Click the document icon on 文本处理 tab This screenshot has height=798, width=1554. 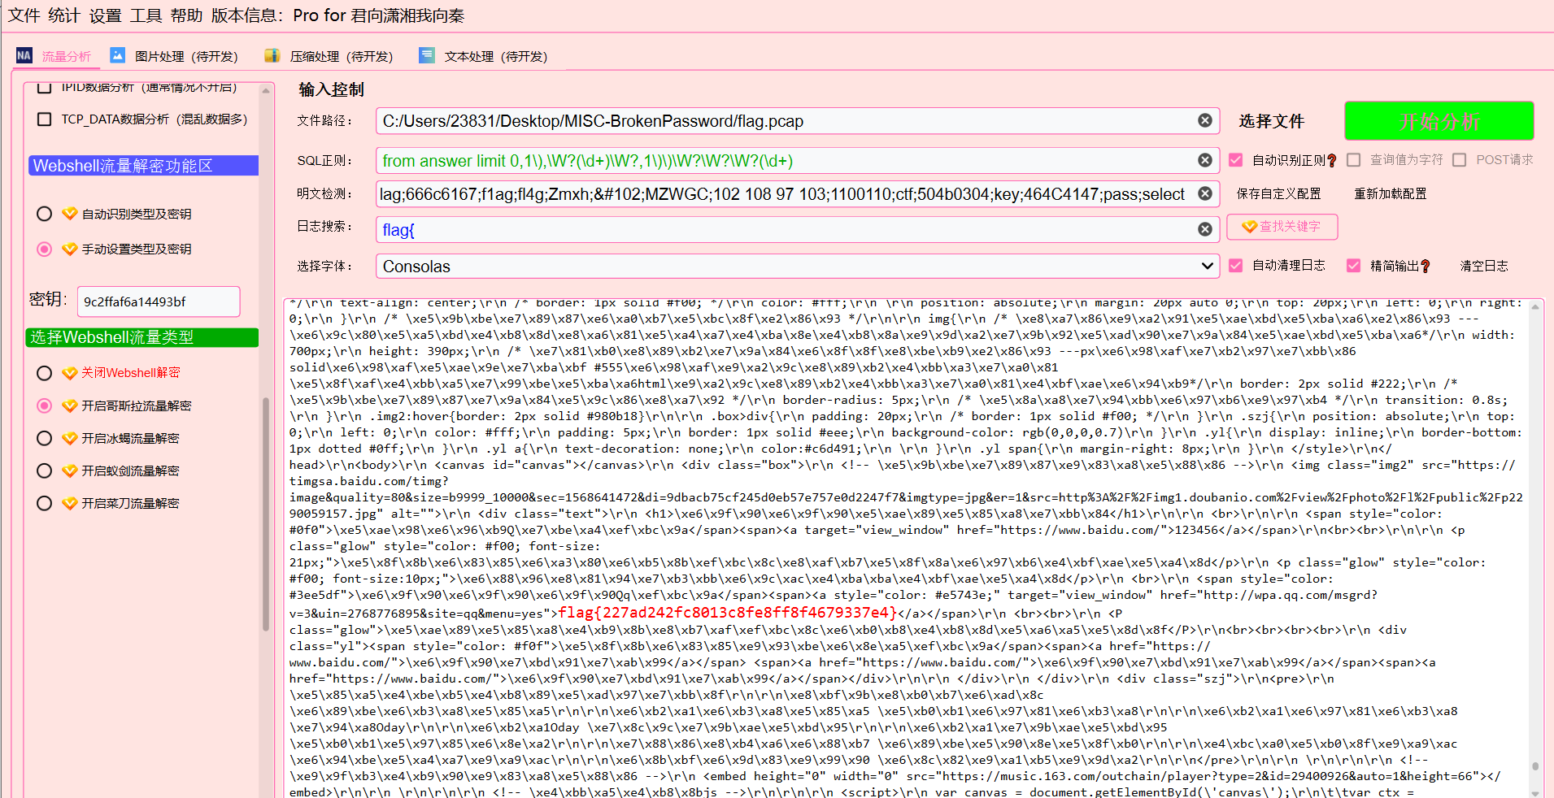click(427, 55)
